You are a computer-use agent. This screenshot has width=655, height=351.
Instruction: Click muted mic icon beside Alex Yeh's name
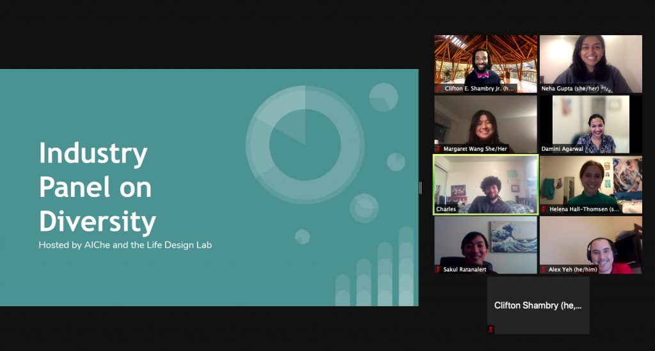click(544, 270)
